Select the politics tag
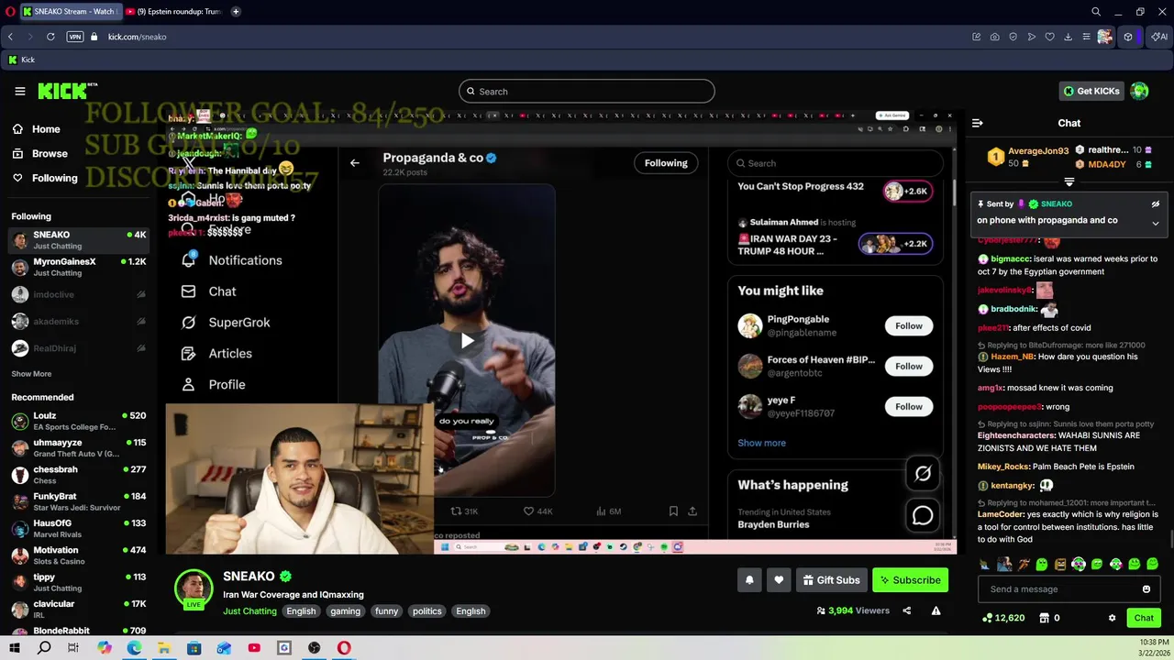1174x660 pixels. click(x=426, y=611)
